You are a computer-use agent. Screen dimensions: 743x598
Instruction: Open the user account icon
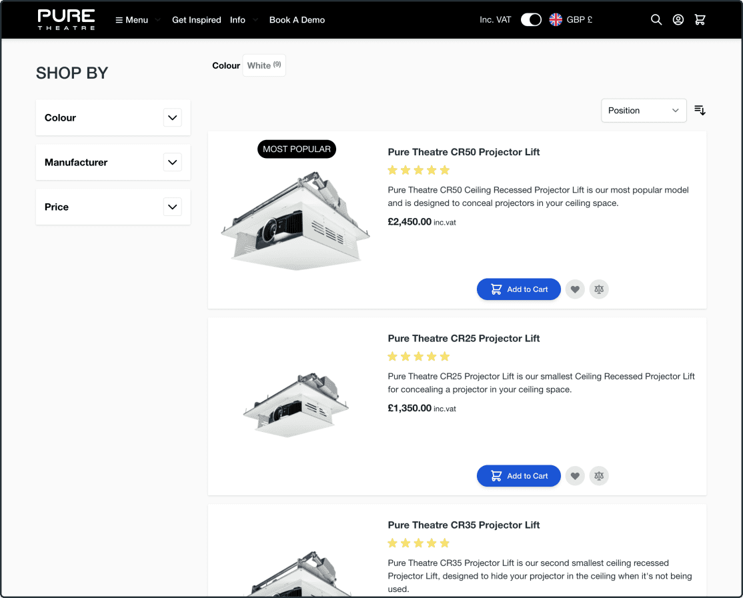[x=678, y=19]
